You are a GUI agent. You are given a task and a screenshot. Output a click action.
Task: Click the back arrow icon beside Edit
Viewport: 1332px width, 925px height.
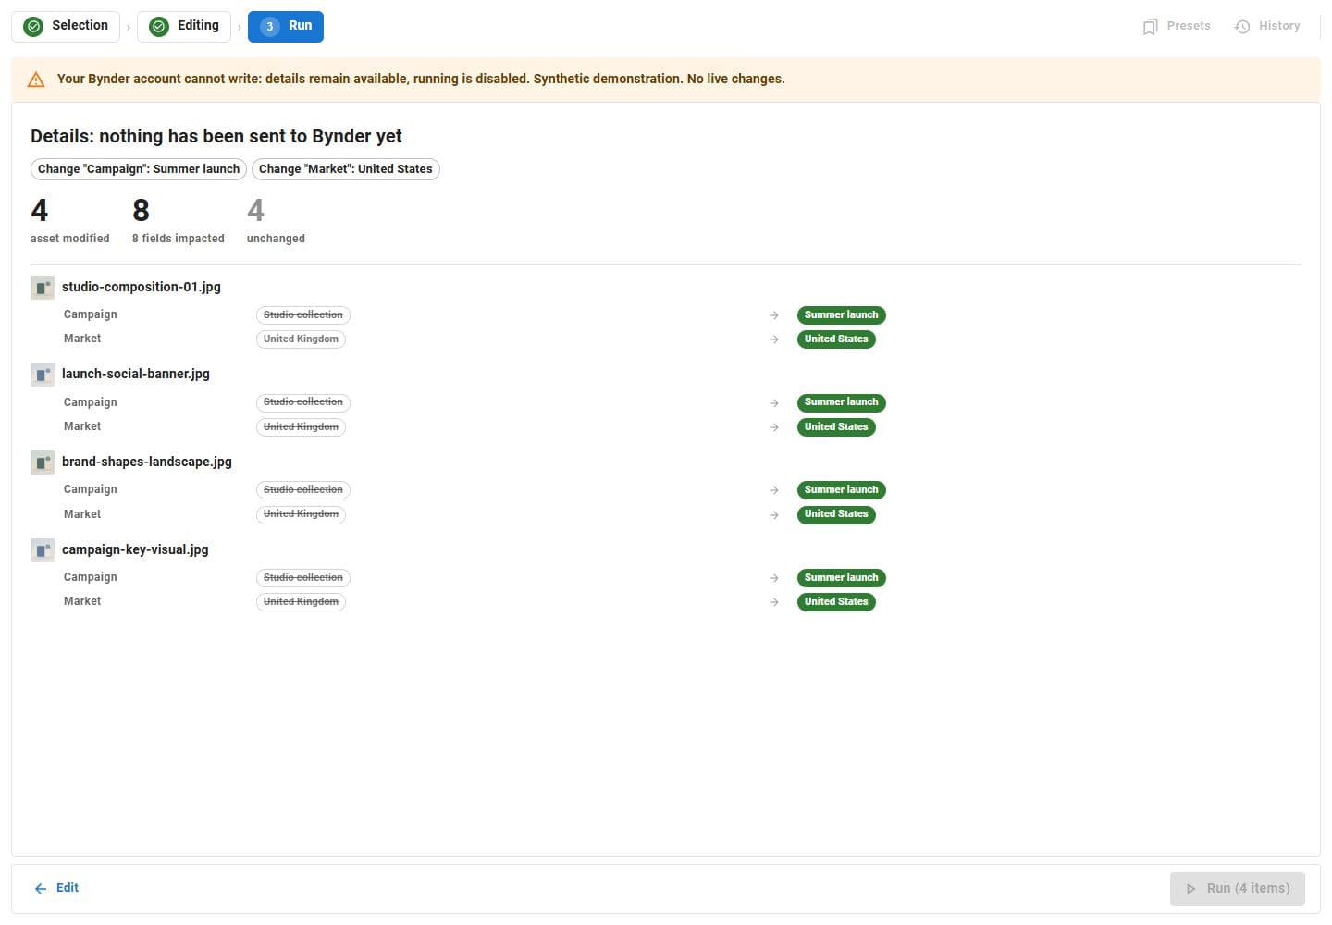click(41, 889)
